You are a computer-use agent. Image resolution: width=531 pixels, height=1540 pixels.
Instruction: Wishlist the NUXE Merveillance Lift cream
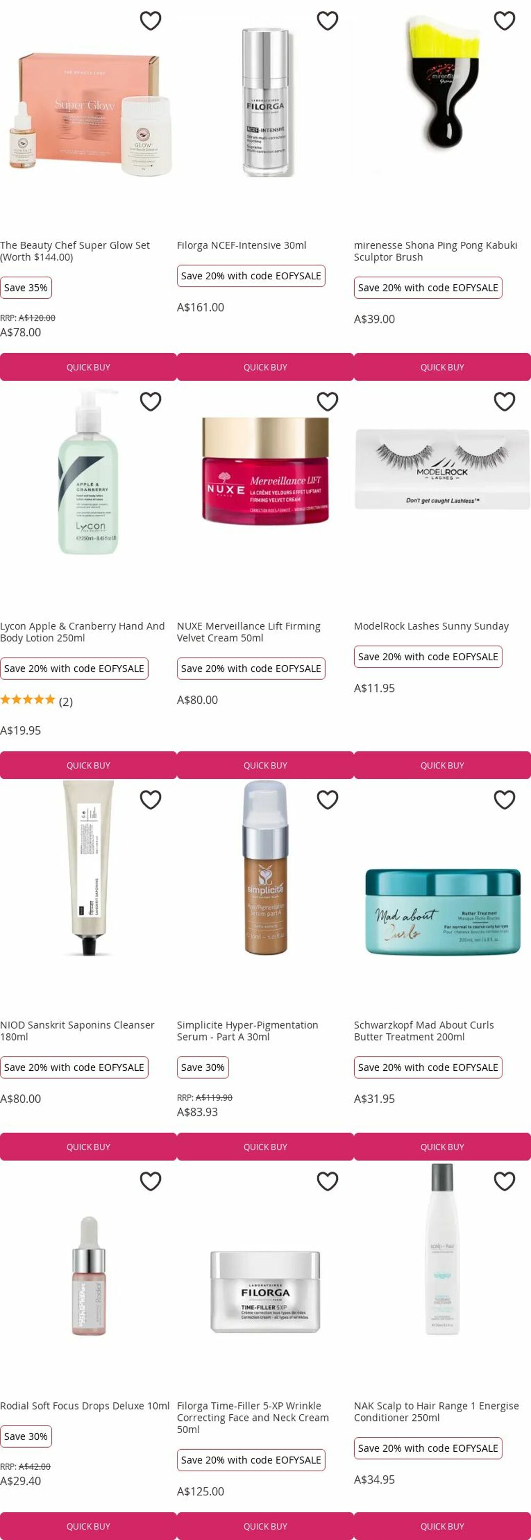click(328, 402)
